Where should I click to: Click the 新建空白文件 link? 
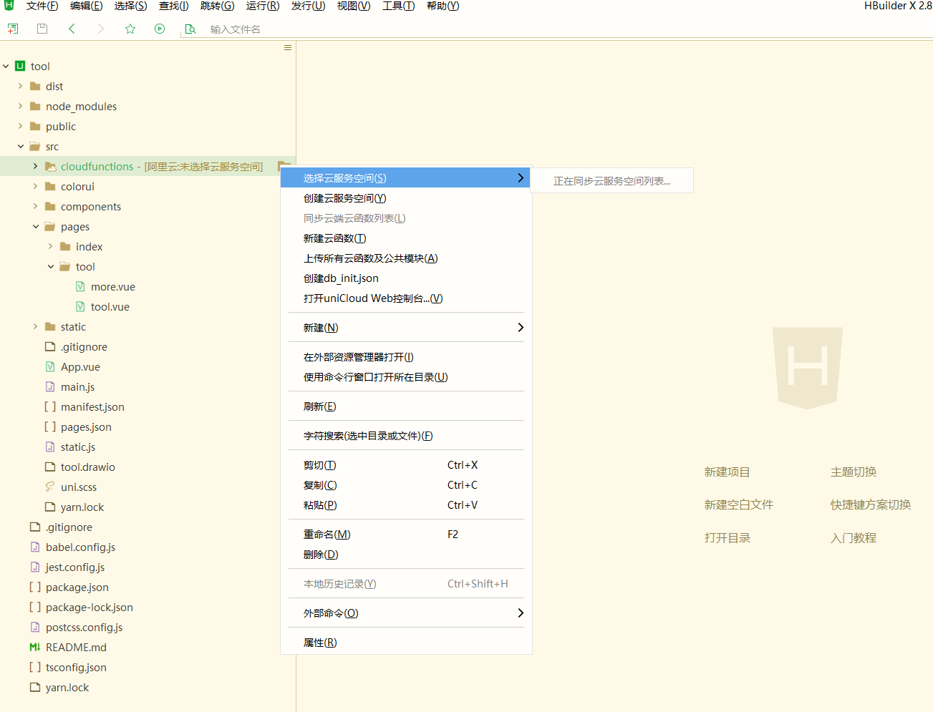pos(738,505)
